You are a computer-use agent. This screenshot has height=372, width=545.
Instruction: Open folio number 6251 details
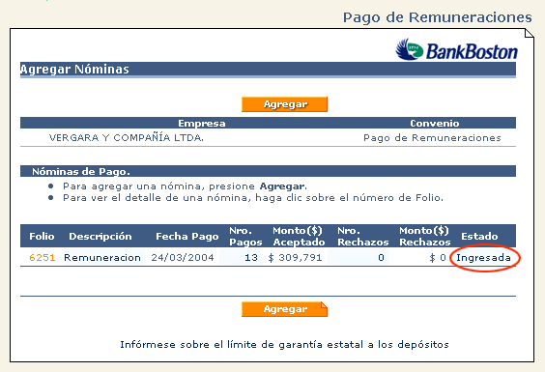pos(43,258)
